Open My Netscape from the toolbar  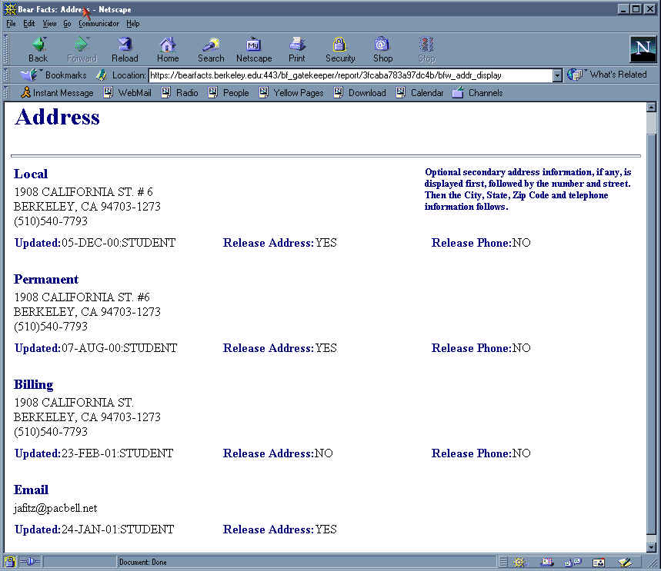click(254, 50)
